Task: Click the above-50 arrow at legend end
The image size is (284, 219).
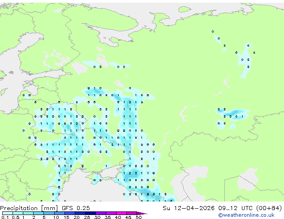Action: (142, 213)
